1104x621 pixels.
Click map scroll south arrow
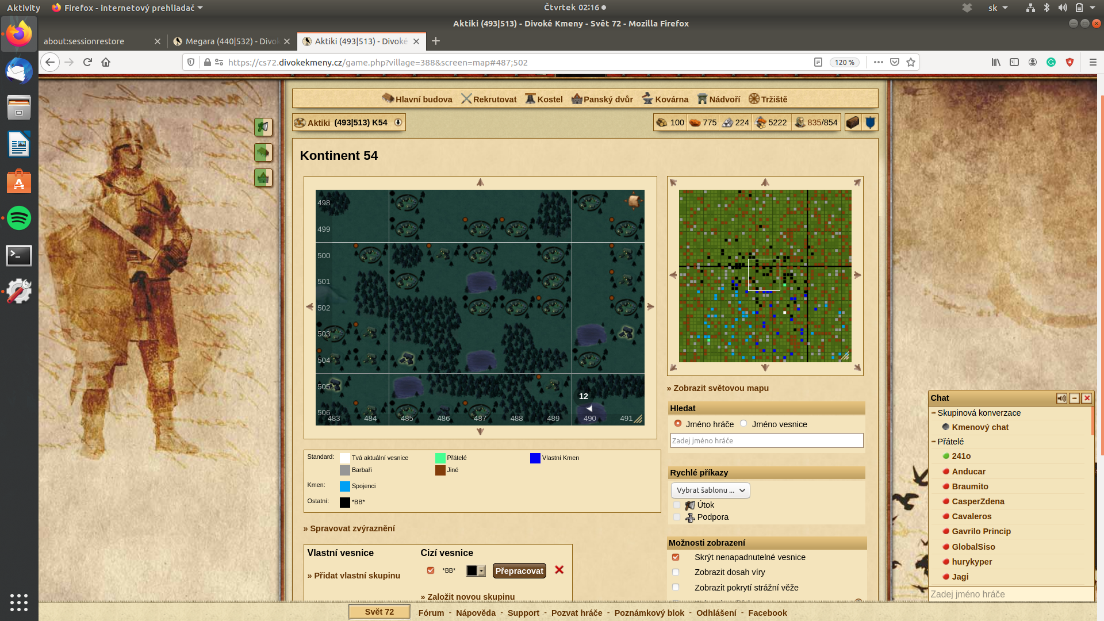point(480,431)
